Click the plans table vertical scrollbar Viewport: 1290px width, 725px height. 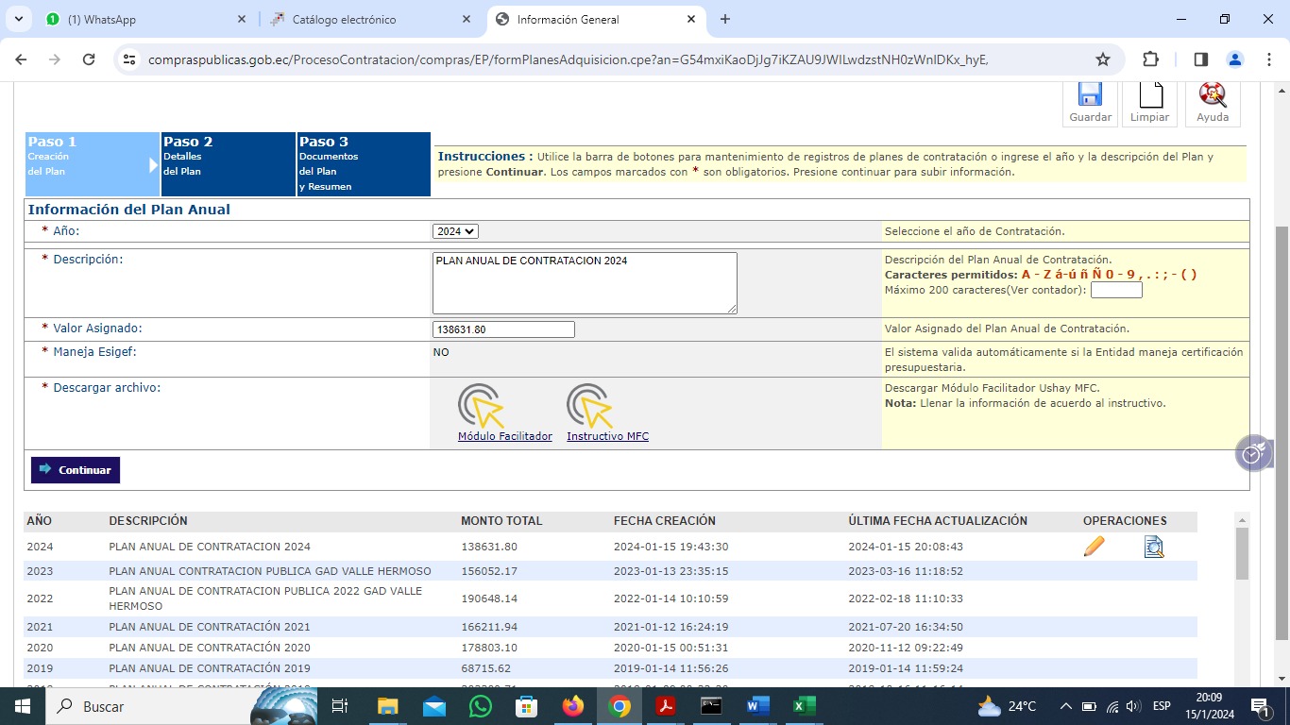[x=1242, y=554]
